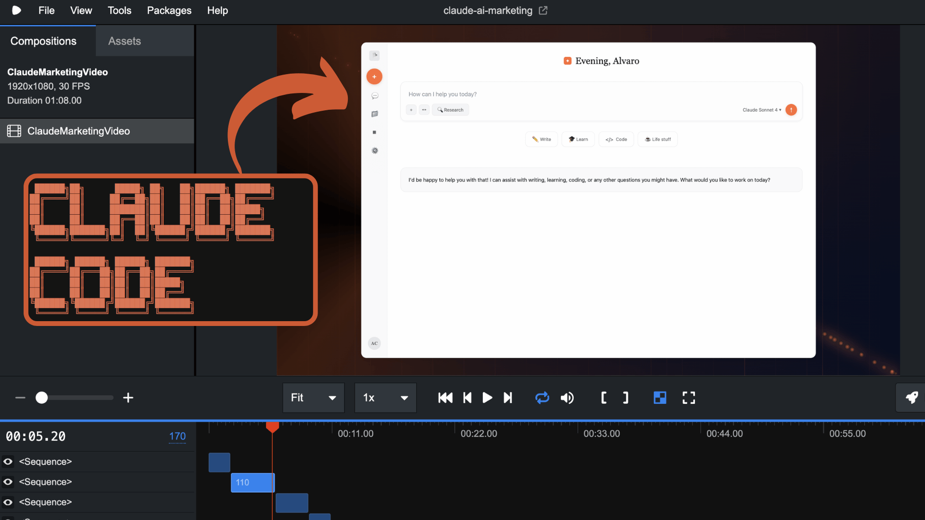This screenshot has width=925, height=520.
Task: Enter fullscreen preview mode
Action: [688, 398]
